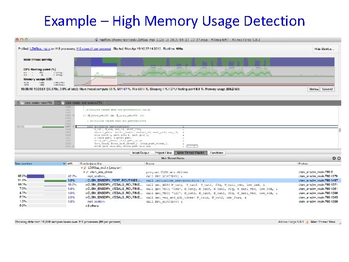This screenshot has height=262, width=349.
Task: Close the clsm_ensdrv_main.F90 tab with its close icon
Action: tap(18, 103)
